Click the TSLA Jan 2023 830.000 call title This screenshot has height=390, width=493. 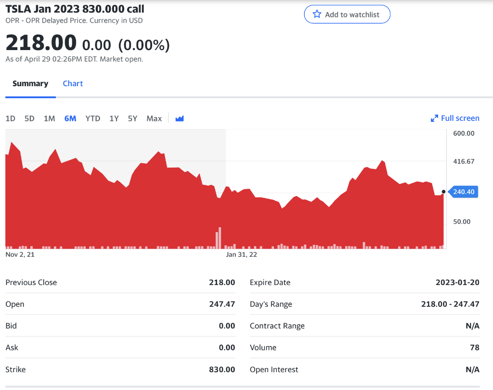point(75,9)
